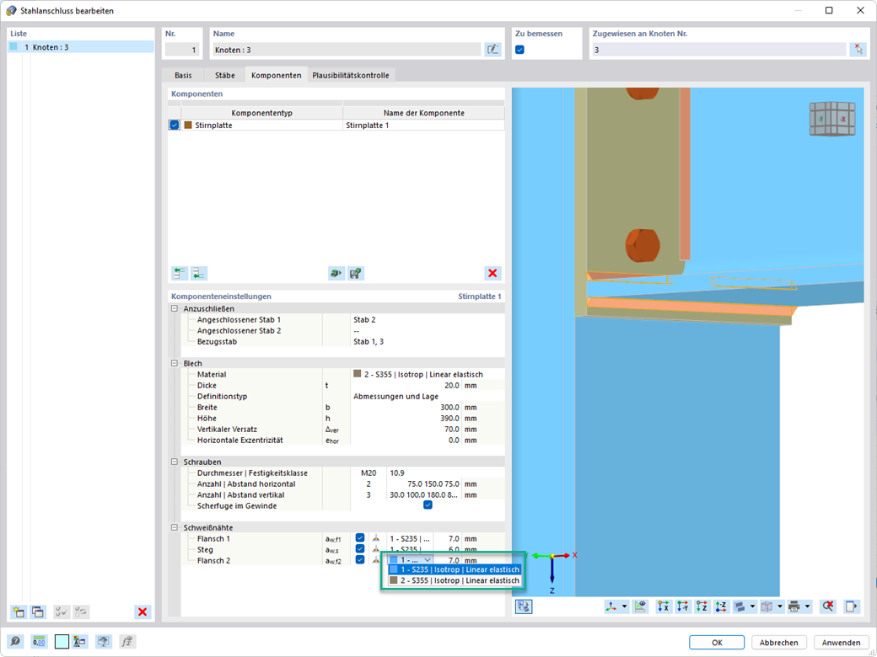Click weld type icon in Flansch 1 row
Viewport: 877px width, 657px height.
click(376, 538)
